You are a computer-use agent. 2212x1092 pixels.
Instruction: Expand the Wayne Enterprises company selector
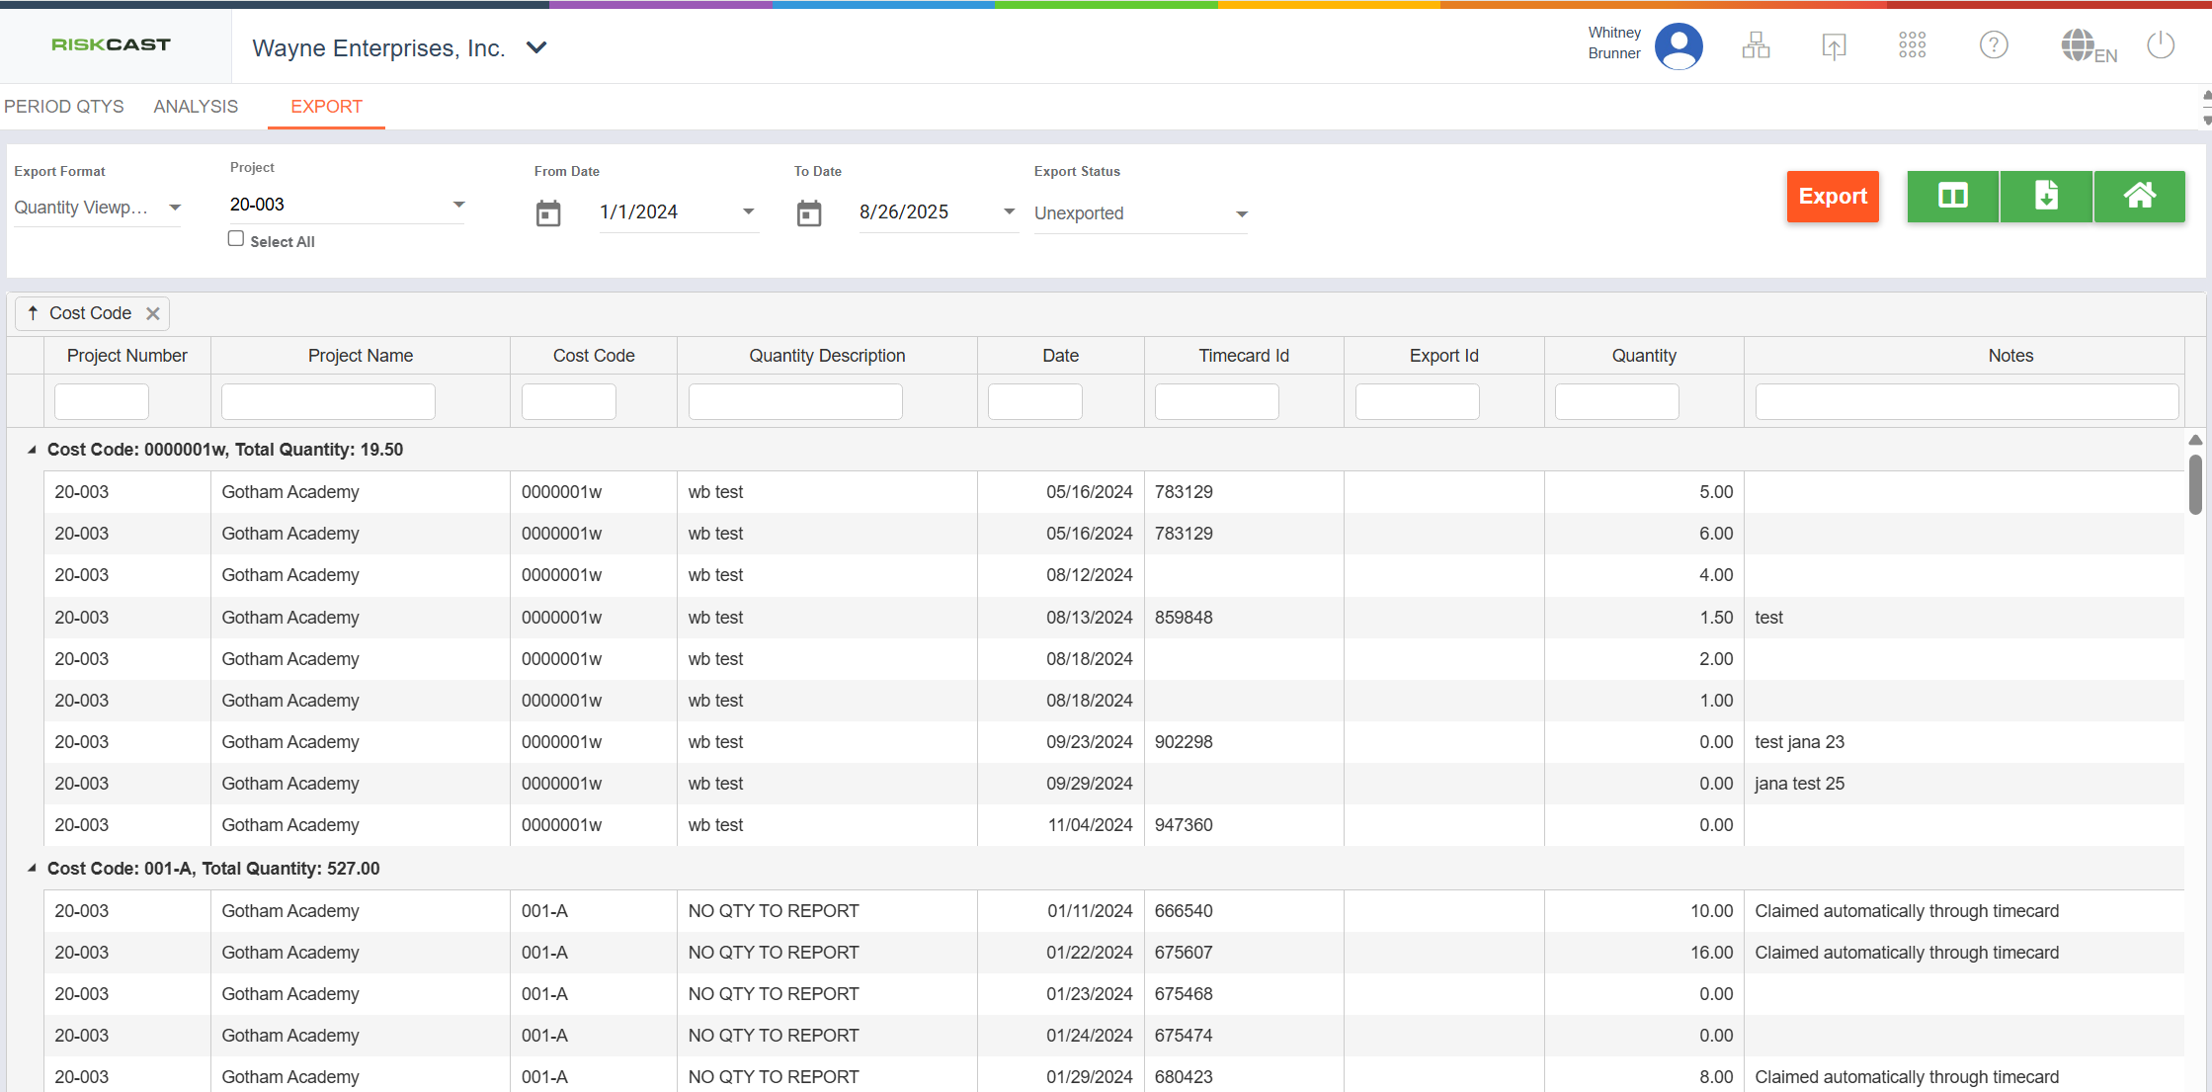coord(536,47)
